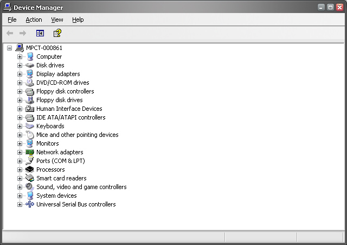The width and height of the screenshot is (347, 245).
Task: Select the Monitors label
Action: (48, 143)
